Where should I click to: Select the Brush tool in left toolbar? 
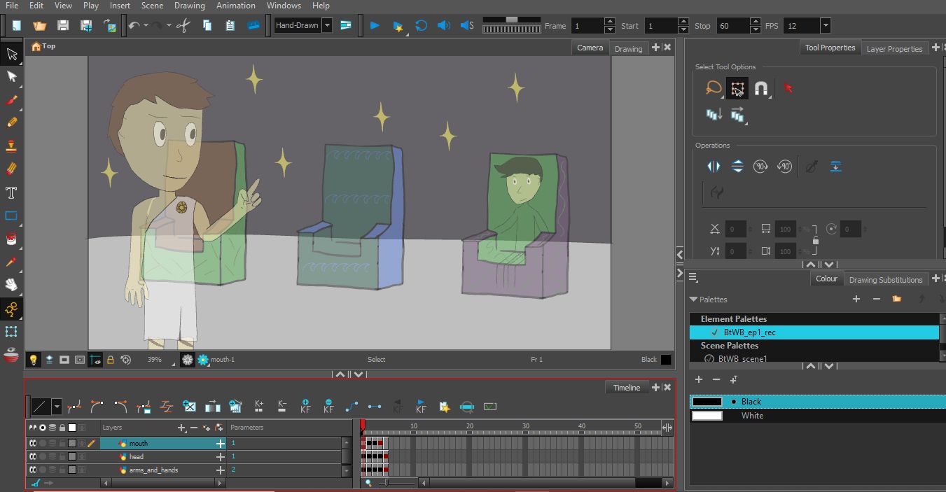pyautogui.click(x=11, y=100)
